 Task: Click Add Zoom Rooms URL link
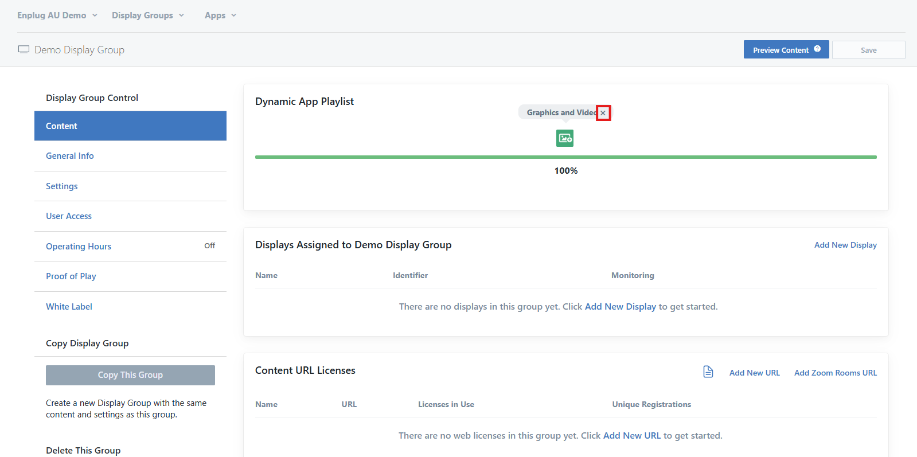[x=835, y=373]
